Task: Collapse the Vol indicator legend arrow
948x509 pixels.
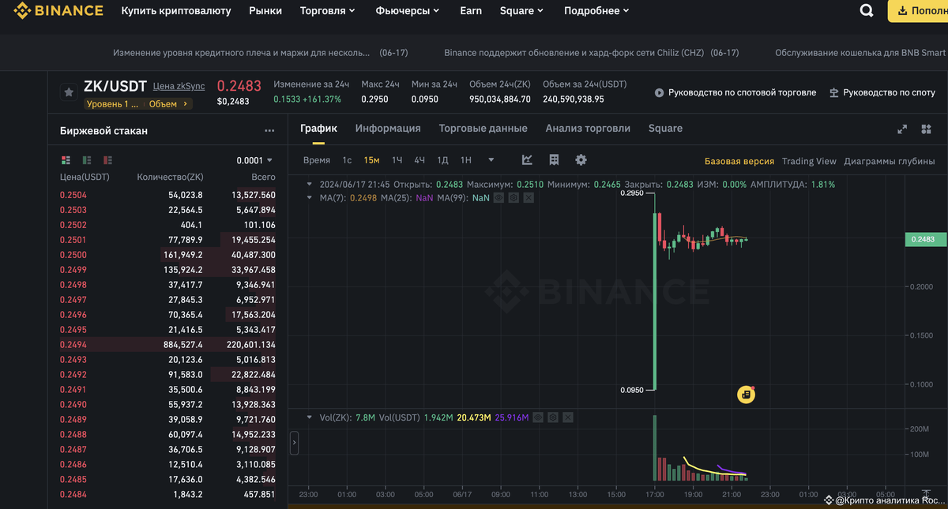Action: (x=310, y=417)
